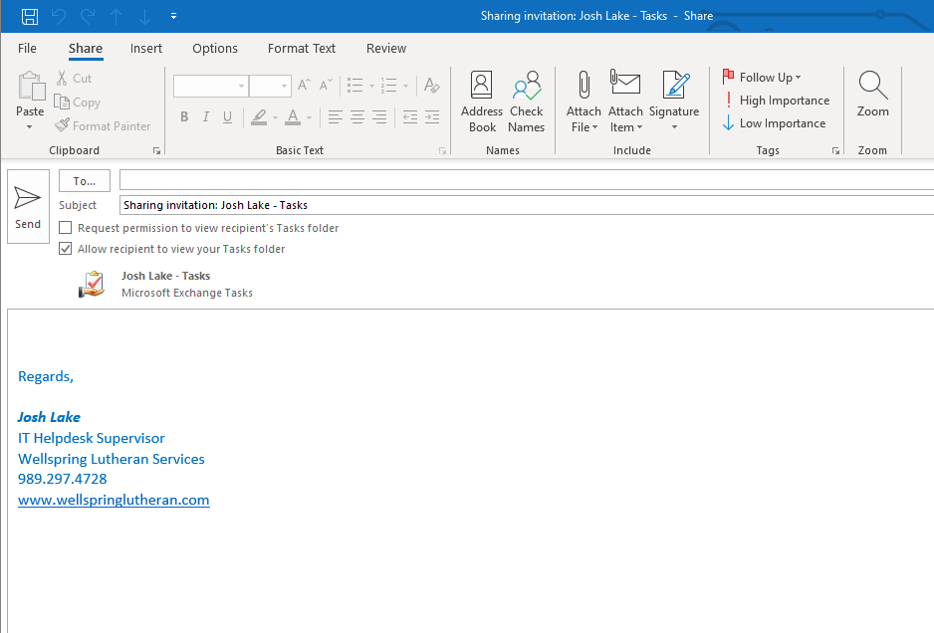Open the Attach File dropdown
The width and height of the screenshot is (934, 633).
[x=584, y=119]
